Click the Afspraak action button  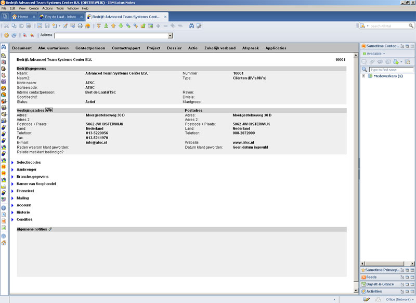(x=251, y=48)
